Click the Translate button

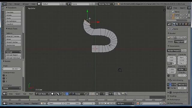click(13, 12)
